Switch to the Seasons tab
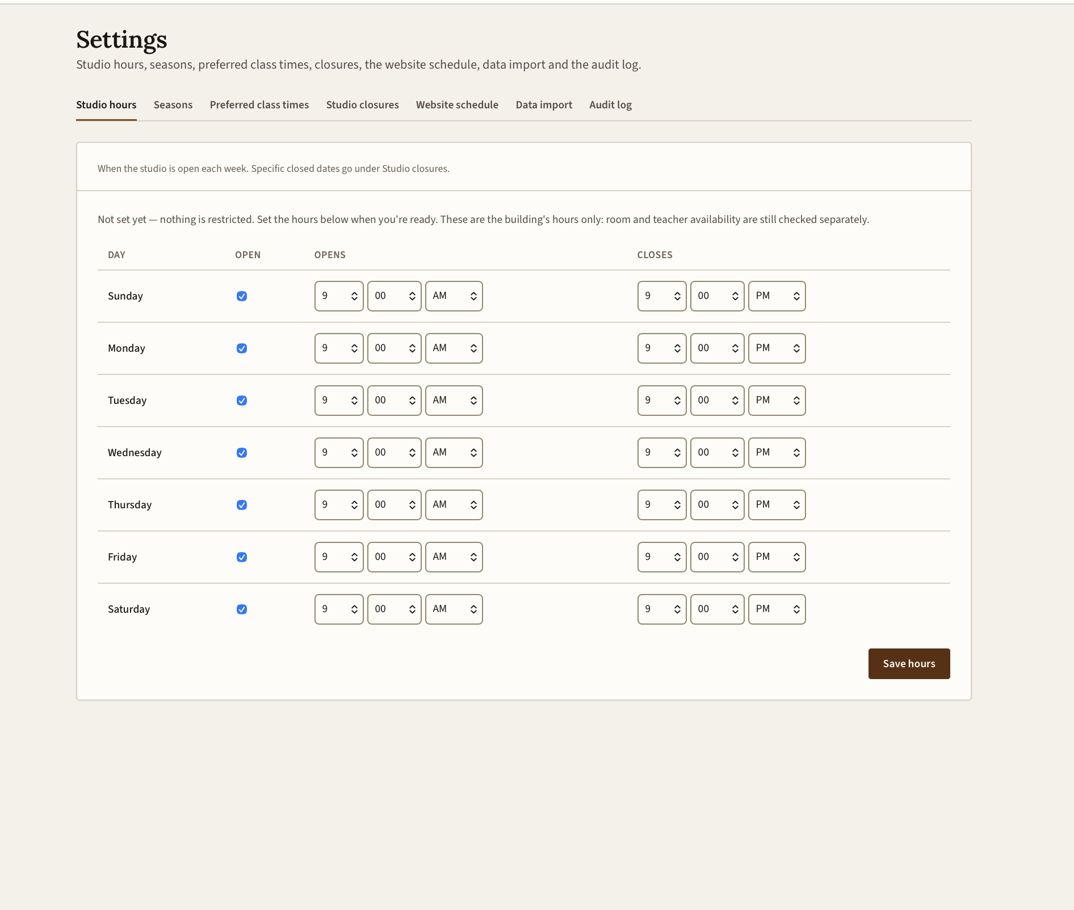This screenshot has height=910, width=1074. pos(173,105)
